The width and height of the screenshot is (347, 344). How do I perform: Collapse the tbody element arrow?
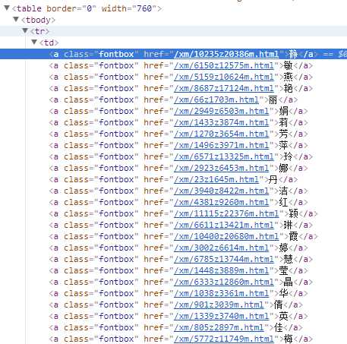16,20
